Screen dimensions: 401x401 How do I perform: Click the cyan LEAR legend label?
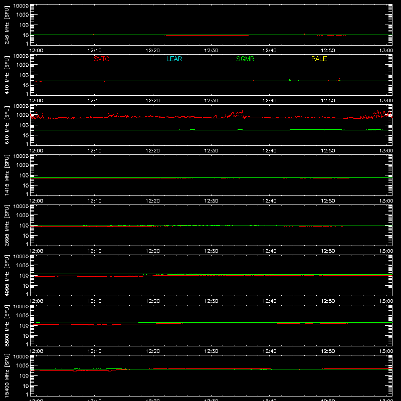pos(174,59)
